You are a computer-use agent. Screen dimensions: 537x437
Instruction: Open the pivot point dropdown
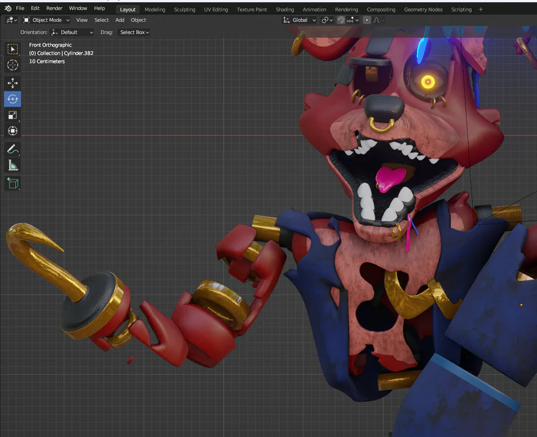click(327, 20)
